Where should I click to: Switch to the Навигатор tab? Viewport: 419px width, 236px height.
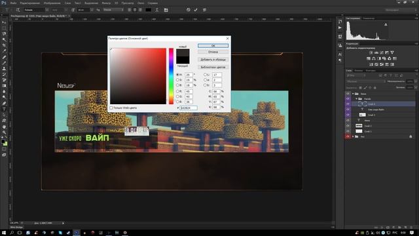pos(369,18)
